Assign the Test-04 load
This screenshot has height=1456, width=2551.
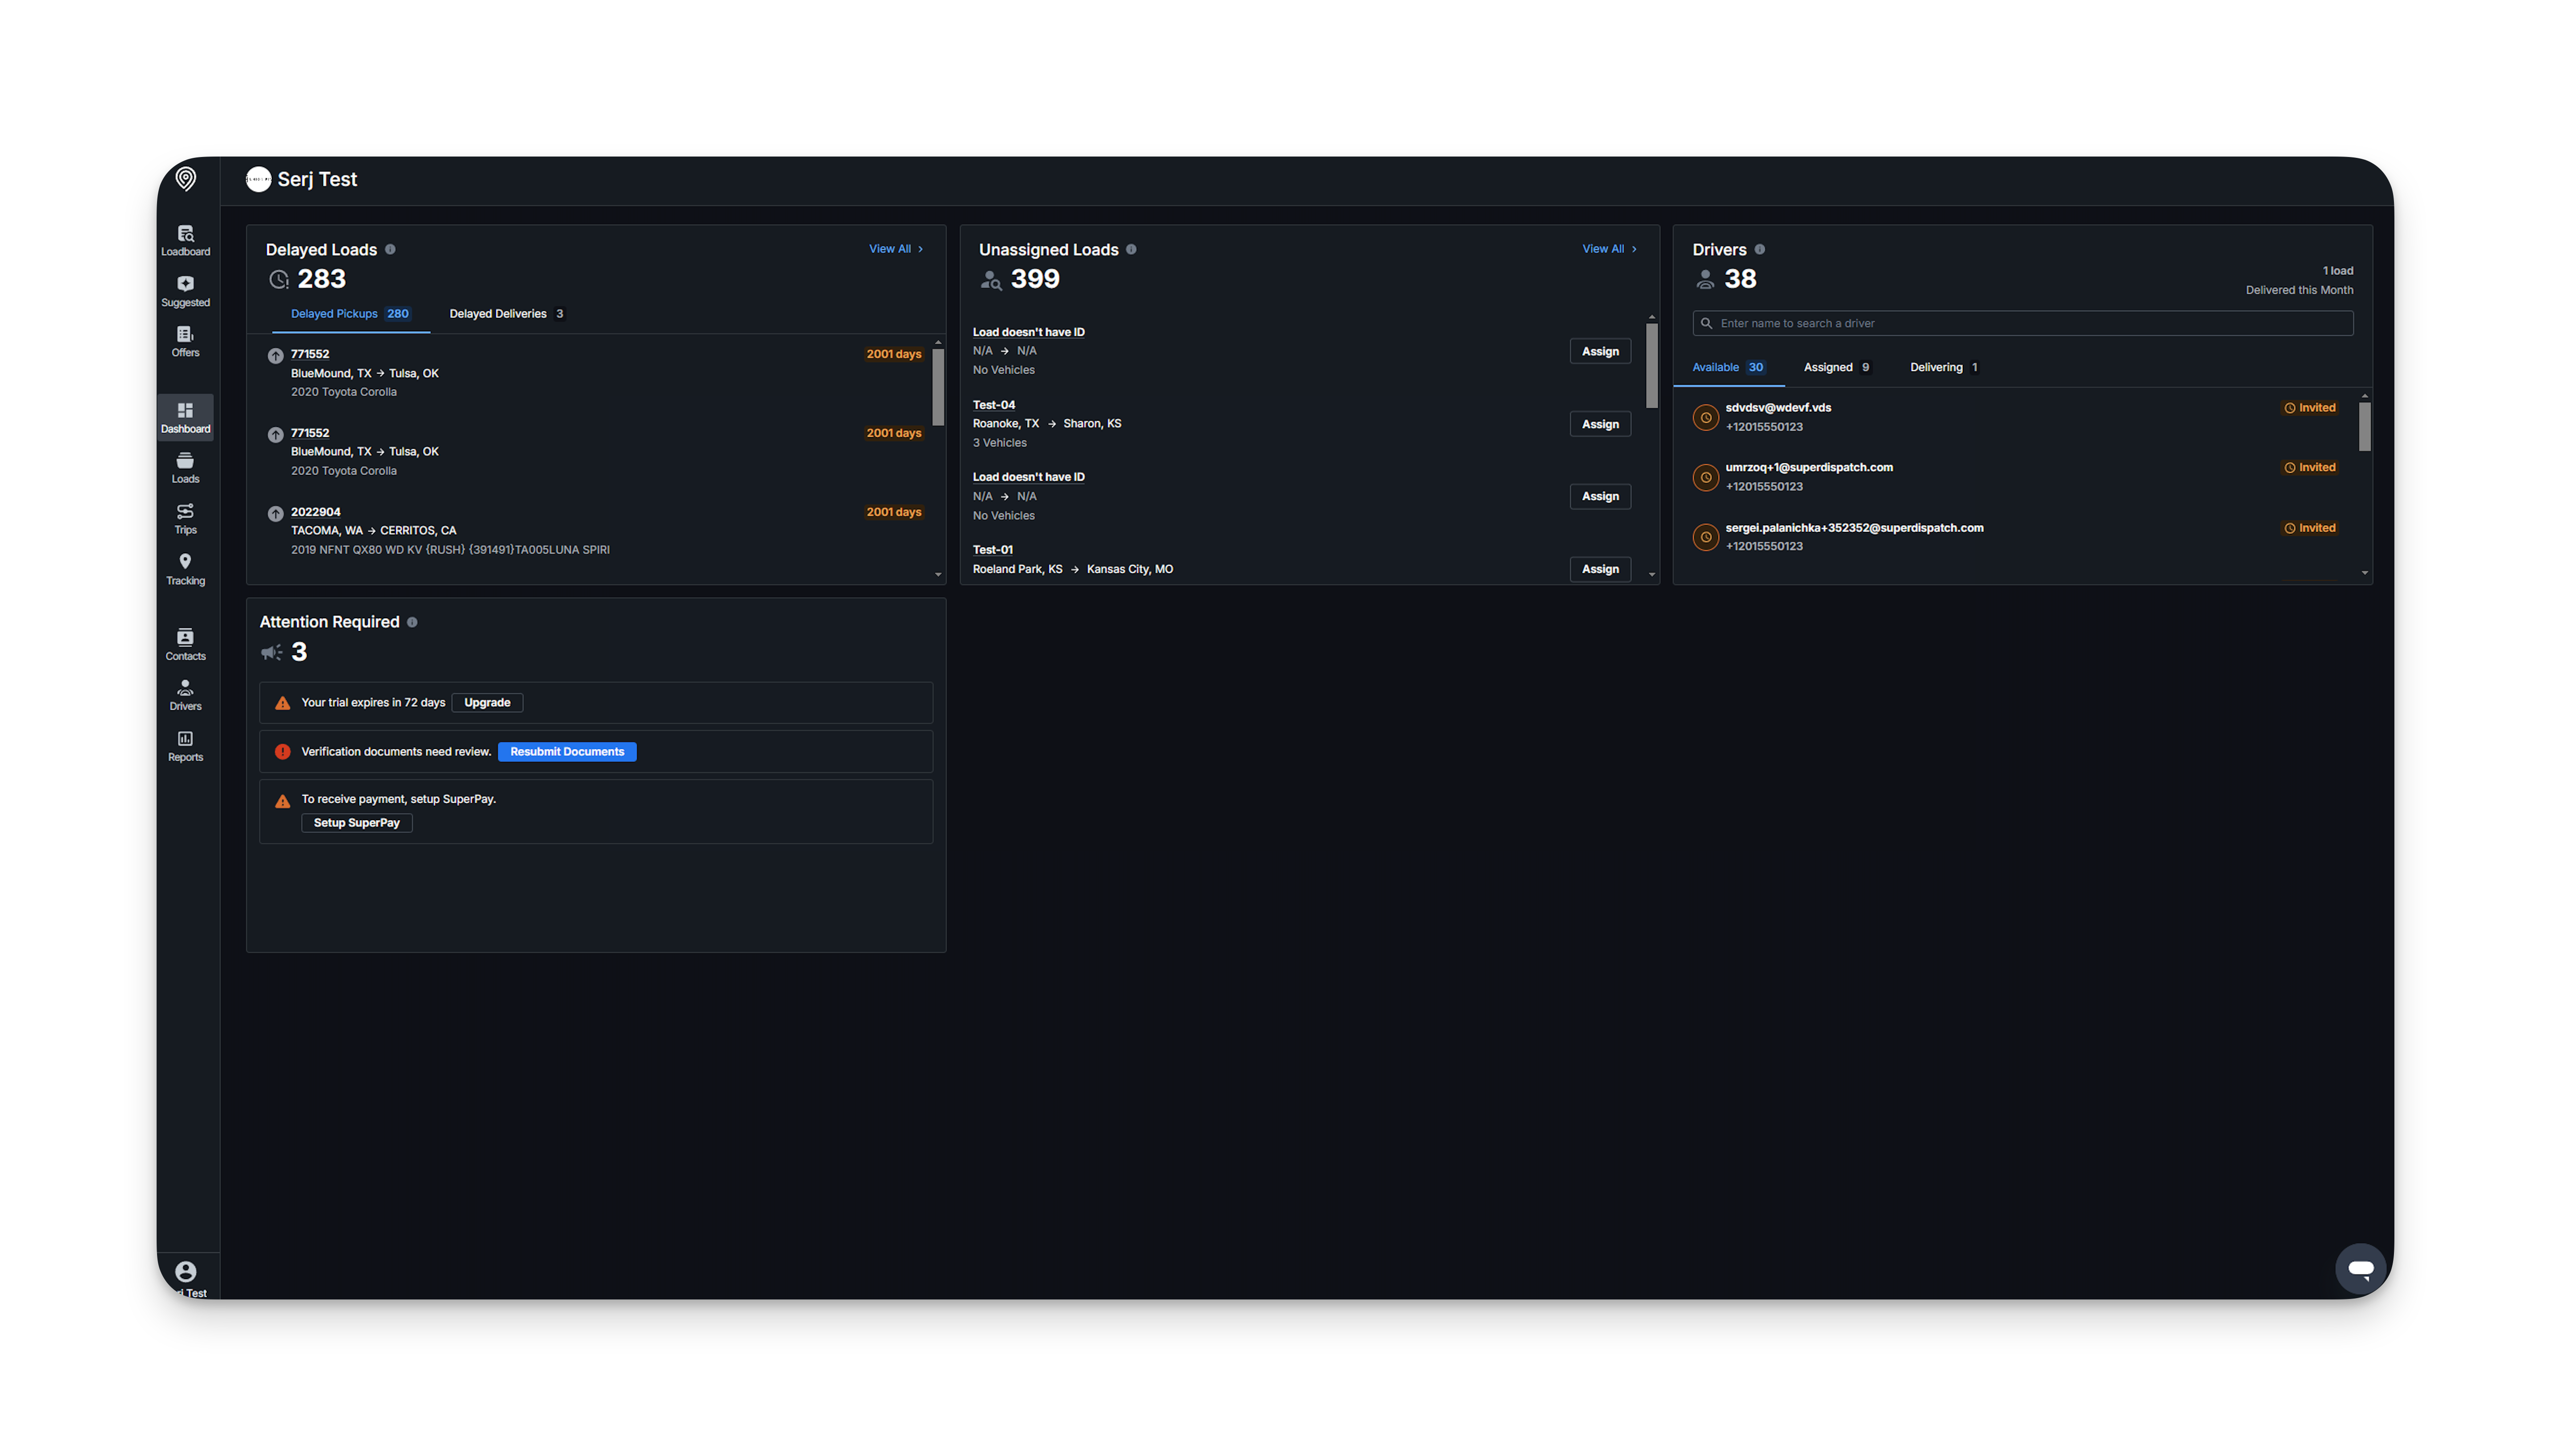1600,424
